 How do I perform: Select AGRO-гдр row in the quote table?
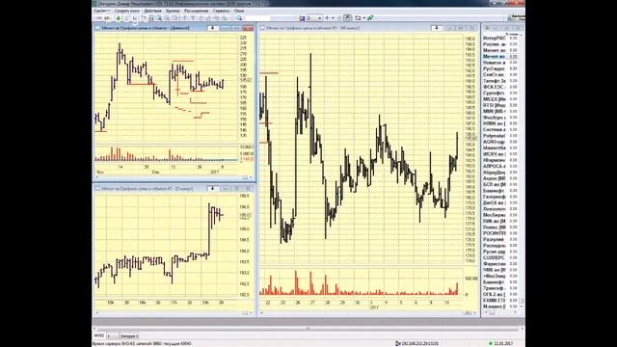point(500,142)
